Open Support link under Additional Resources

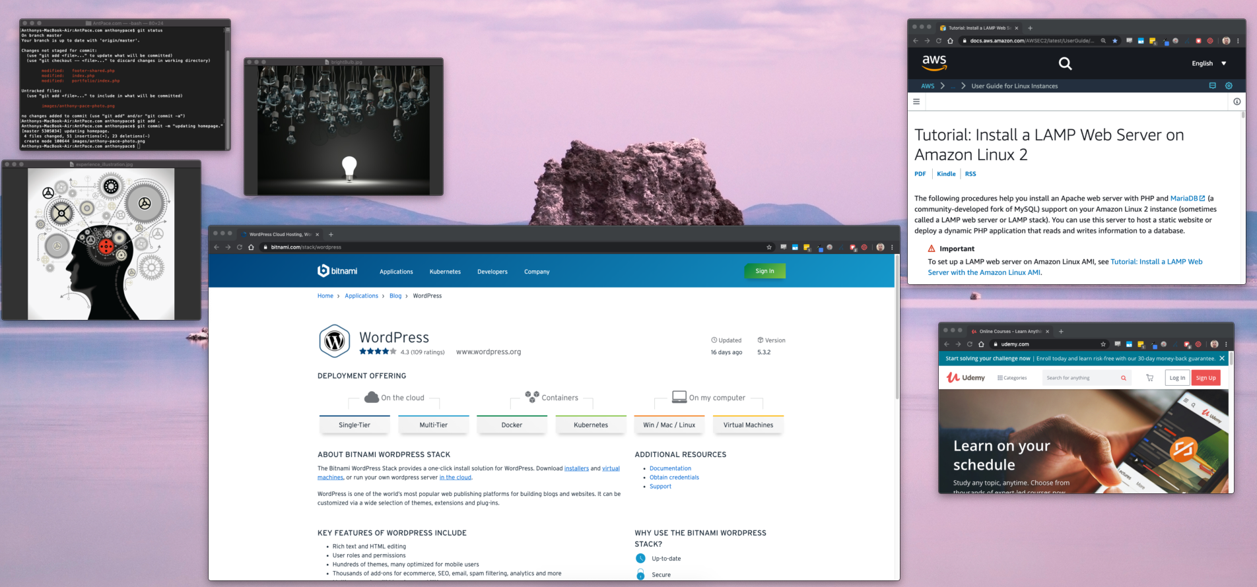coord(660,487)
